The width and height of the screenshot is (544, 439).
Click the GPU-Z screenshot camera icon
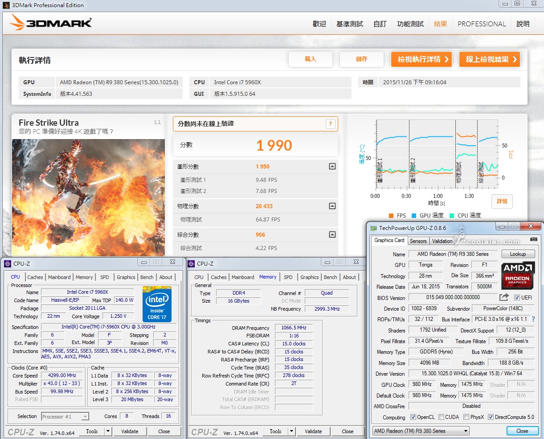coord(533,239)
